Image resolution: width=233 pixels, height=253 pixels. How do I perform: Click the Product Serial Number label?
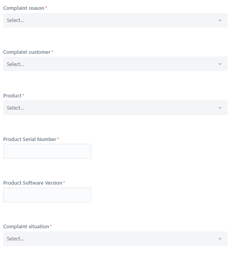pyautogui.click(x=30, y=139)
